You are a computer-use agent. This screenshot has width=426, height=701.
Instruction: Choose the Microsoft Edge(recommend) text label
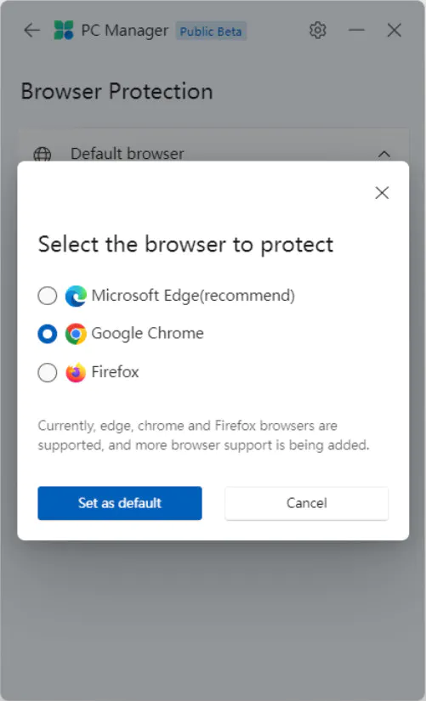coord(193,296)
